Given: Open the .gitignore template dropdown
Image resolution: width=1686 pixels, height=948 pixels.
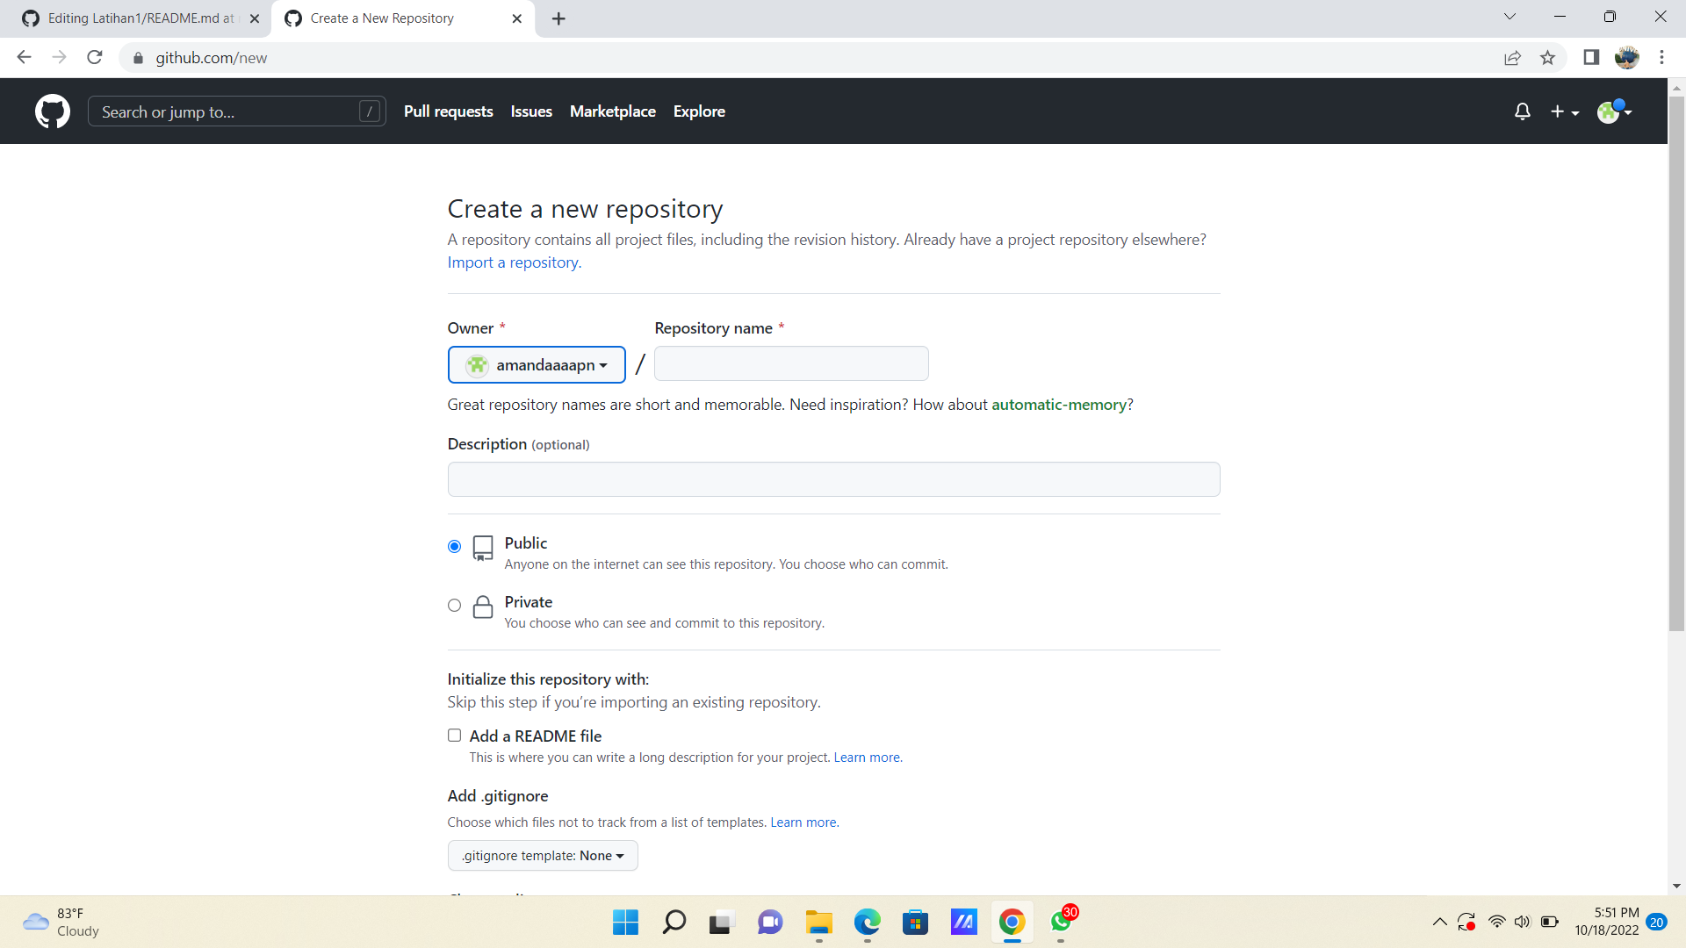Looking at the screenshot, I should 542,855.
